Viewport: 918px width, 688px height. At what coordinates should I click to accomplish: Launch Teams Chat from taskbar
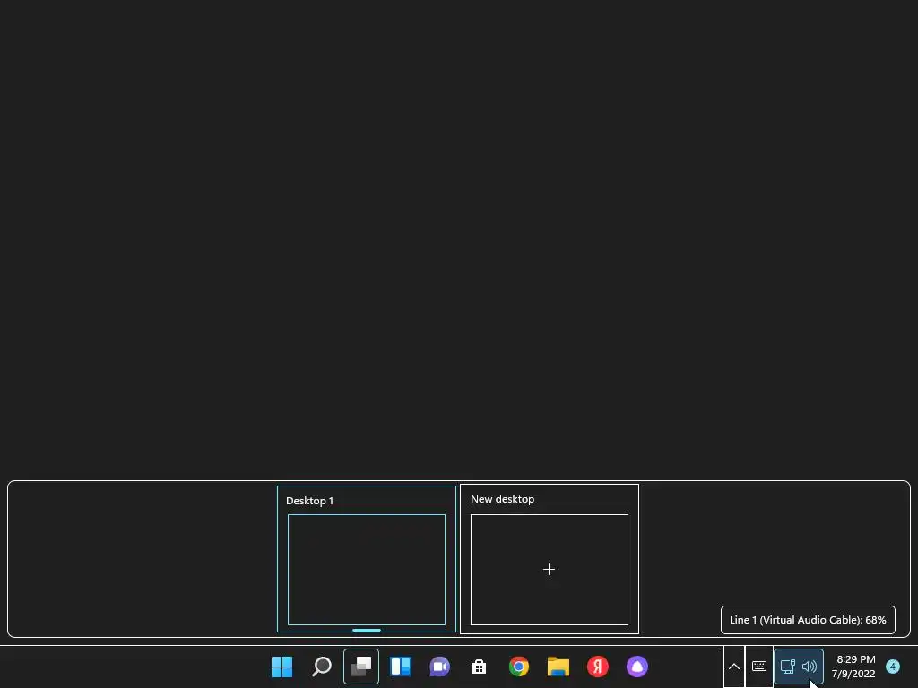[439, 666]
